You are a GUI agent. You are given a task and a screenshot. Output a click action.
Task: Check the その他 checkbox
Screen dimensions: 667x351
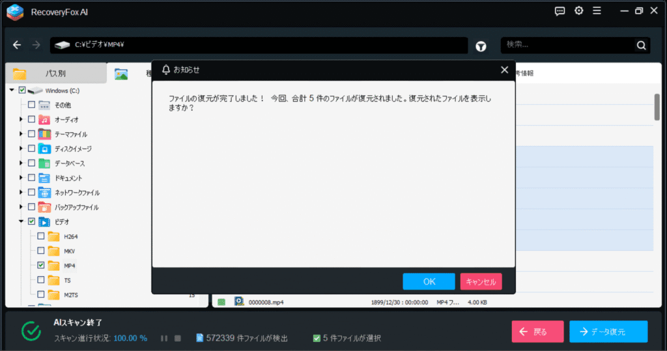[x=31, y=105]
